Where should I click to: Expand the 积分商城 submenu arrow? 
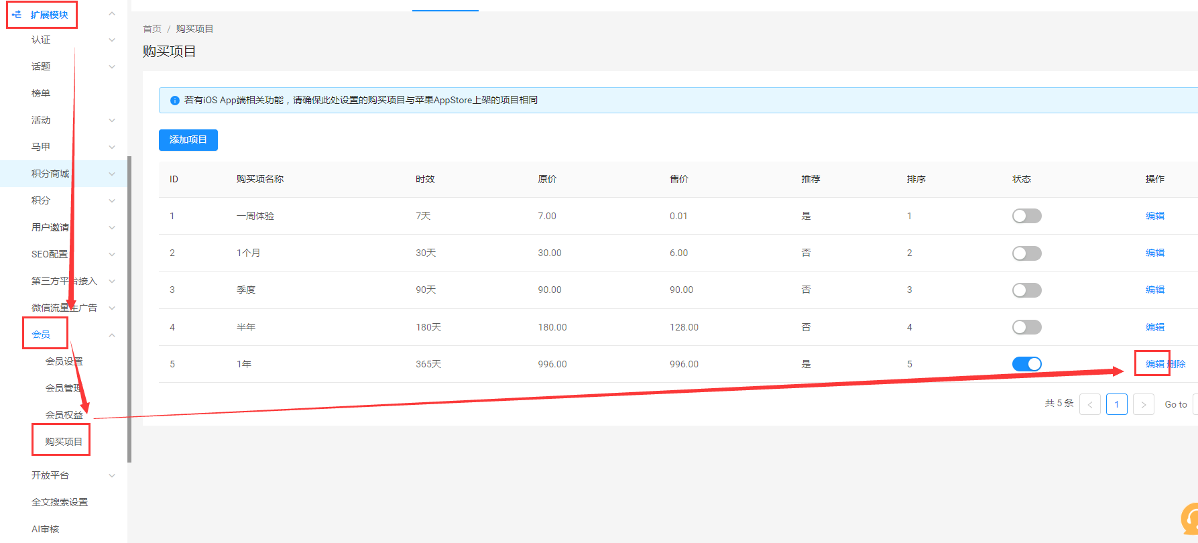(112, 174)
